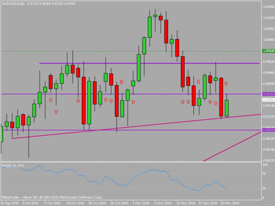
Task: Select the purple 0.96590 level price tag
Action: (x=268, y=130)
